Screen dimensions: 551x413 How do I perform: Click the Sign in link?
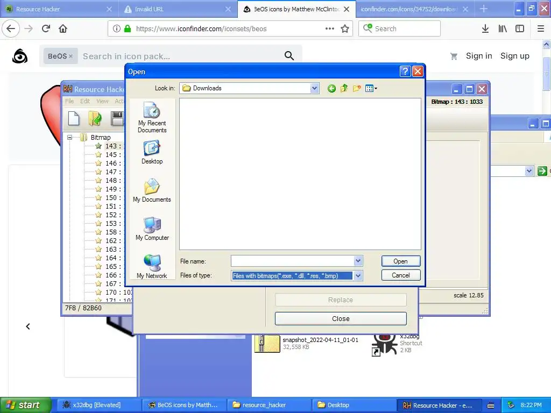478,56
